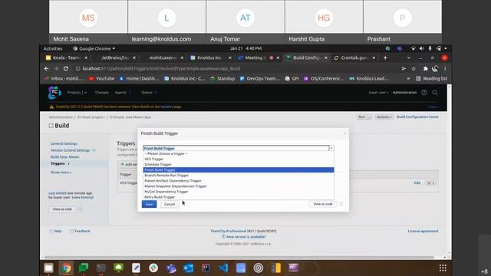The height and width of the screenshot is (276, 491).
Task: Cancel the trigger dialog
Action: pyautogui.click(x=170, y=205)
